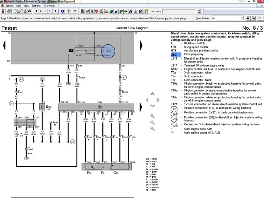The height and width of the screenshot is (198, 264).
Task: Open the Settings menu
Action: pyautogui.click(x=36, y=6)
